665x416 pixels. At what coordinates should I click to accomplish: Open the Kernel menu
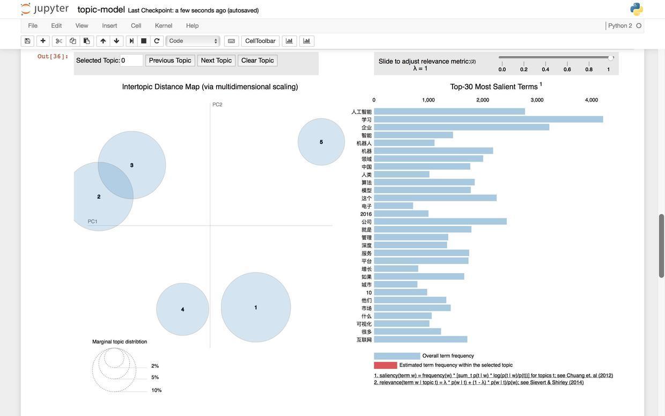pos(164,26)
